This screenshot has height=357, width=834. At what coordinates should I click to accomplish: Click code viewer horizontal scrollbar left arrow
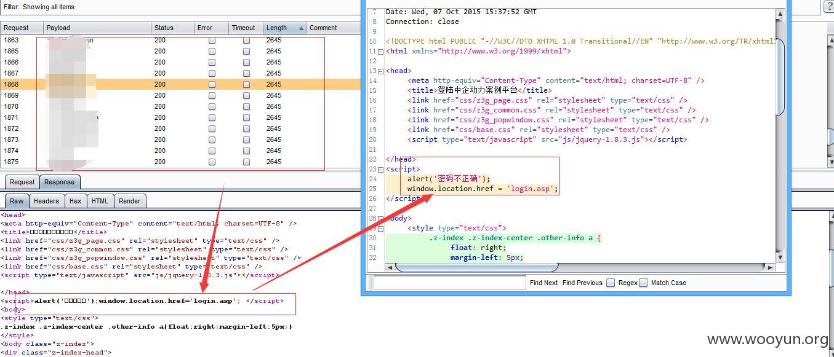390,267
